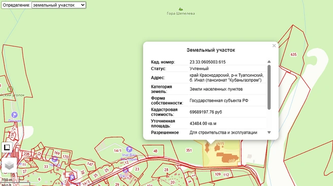This screenshot has width=333, height=186.
Task: Select parcel numbered 206
Action: coord(26,153)
